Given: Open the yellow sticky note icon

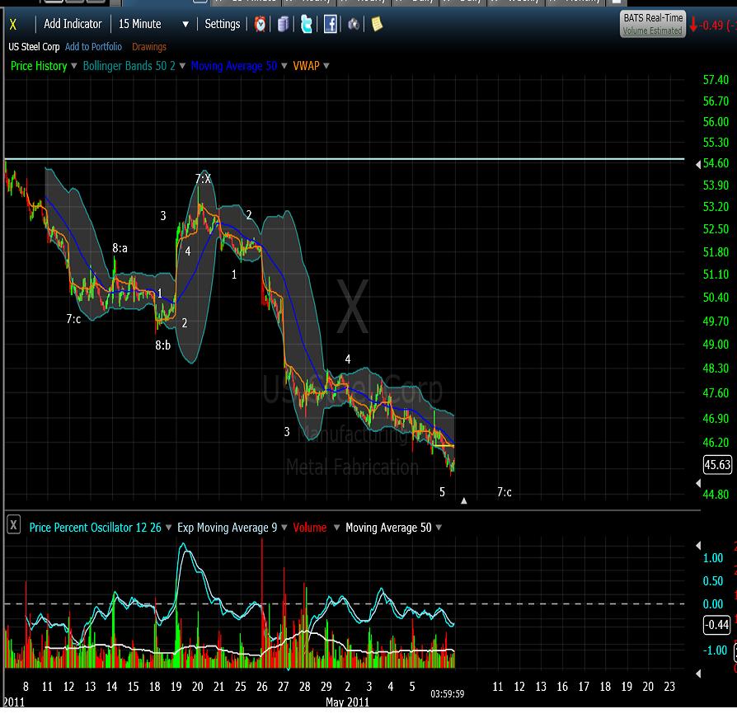Looking at the screenshot, I should 376,24.
